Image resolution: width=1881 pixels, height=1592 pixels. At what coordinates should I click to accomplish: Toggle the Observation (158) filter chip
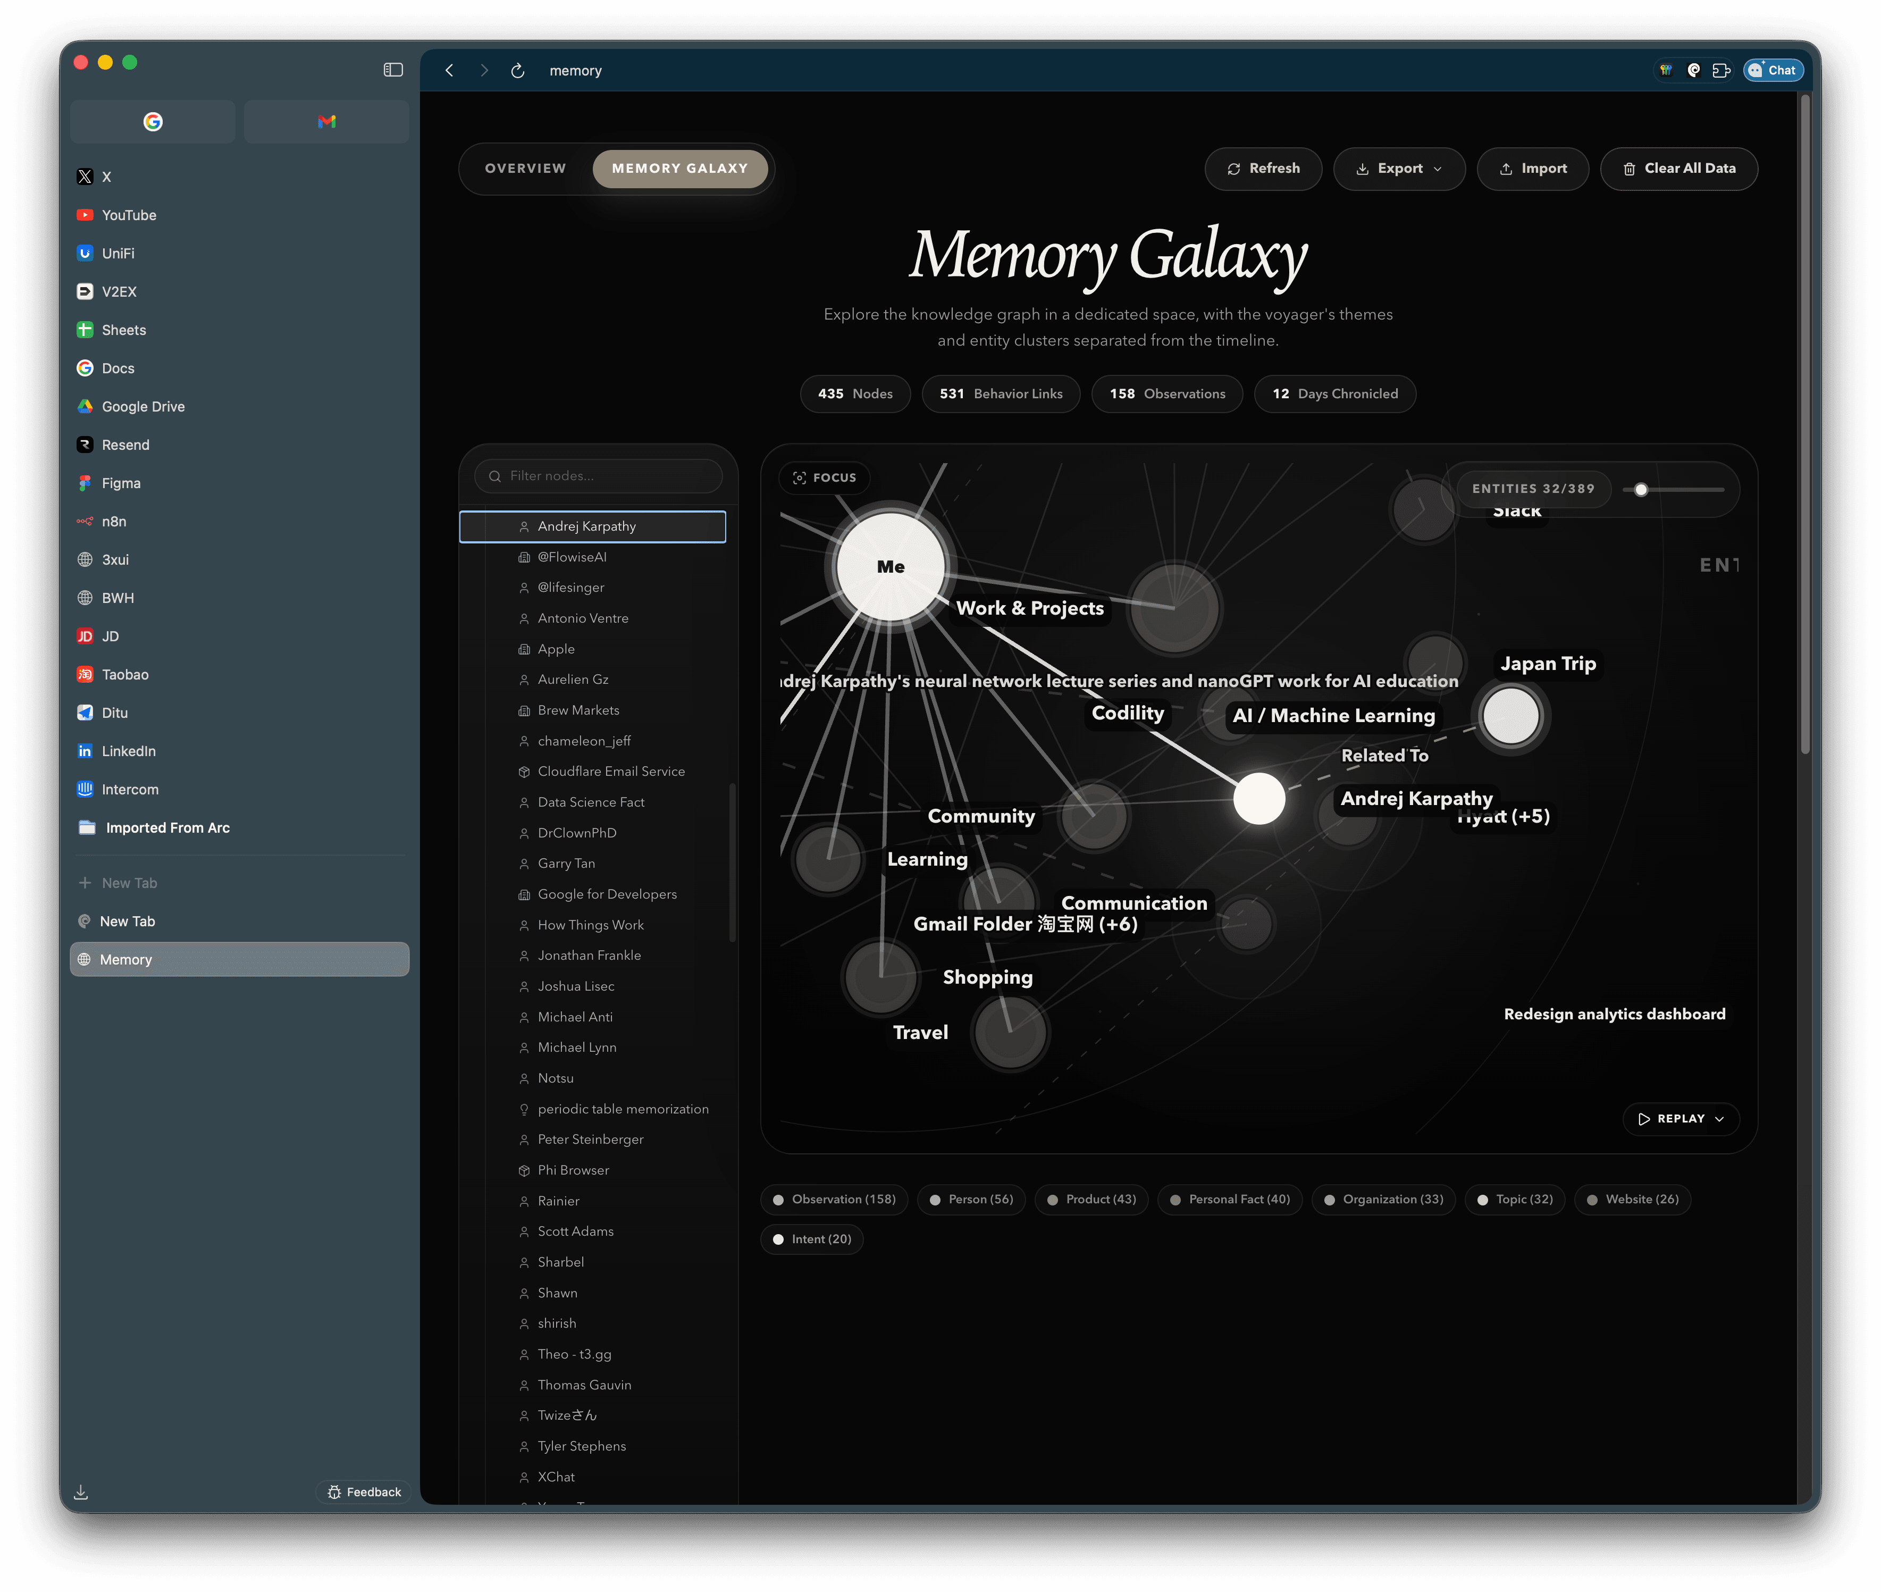click(x=834, y=1200)
